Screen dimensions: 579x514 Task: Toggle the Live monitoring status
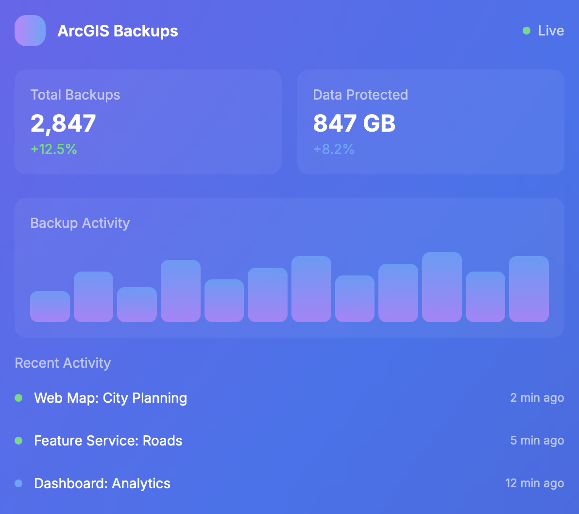point(543,30)
